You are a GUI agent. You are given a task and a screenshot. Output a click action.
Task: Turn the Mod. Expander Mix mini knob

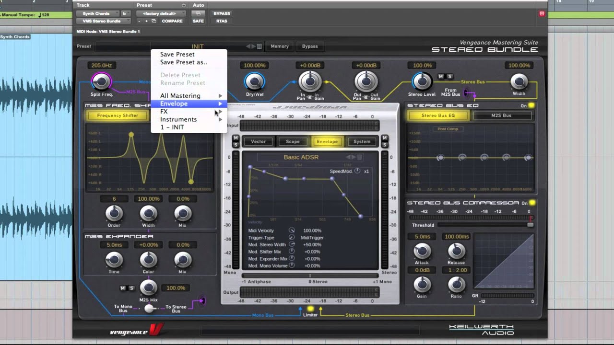click(292, 258)
